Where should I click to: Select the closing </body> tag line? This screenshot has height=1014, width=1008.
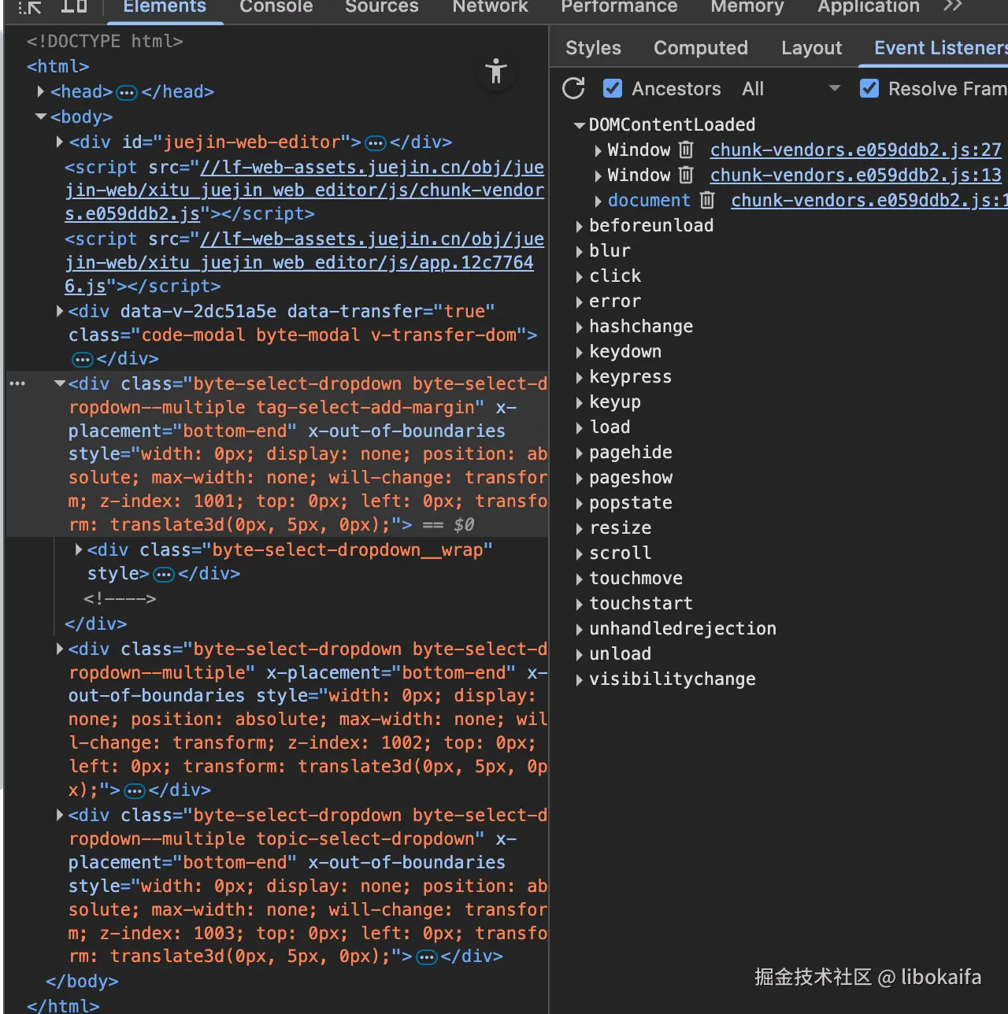[x=82, y=982]
